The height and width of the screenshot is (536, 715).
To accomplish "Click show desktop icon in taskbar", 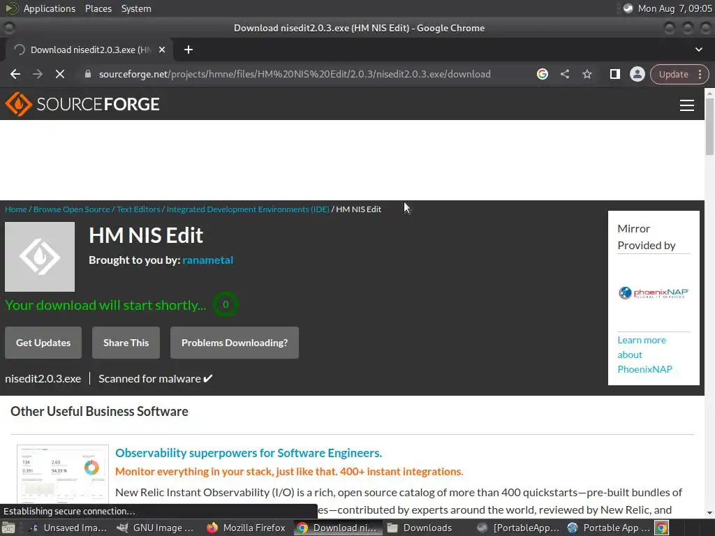I will pyautogui.click(x=8, y=528).
